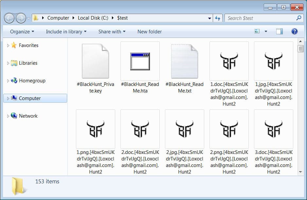Open the #BlackHunt_ReadMe.txt text file
This screenshot has width=307, height=200.
coord(184,61)
